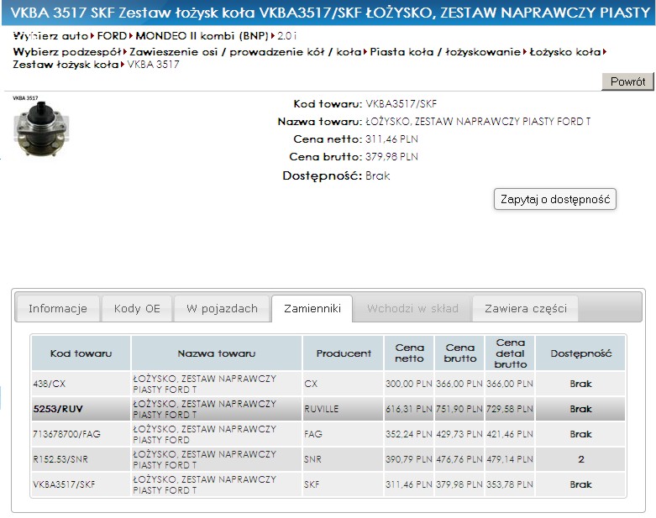This screenshot has height=518, width=656.
Task: Click the Kod towaru column header
Action: (81, 353)
